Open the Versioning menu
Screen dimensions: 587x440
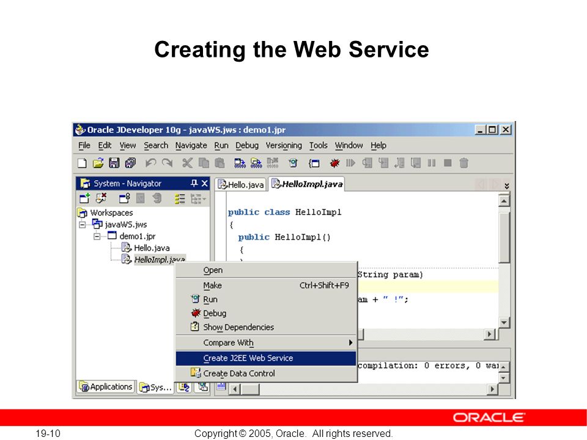click(284, 145)
